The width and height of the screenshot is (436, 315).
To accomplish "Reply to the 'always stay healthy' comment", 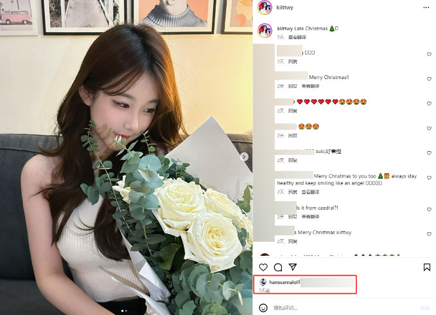I will point(293,192).
